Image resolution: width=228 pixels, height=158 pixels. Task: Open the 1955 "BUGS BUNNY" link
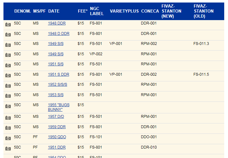59,107
